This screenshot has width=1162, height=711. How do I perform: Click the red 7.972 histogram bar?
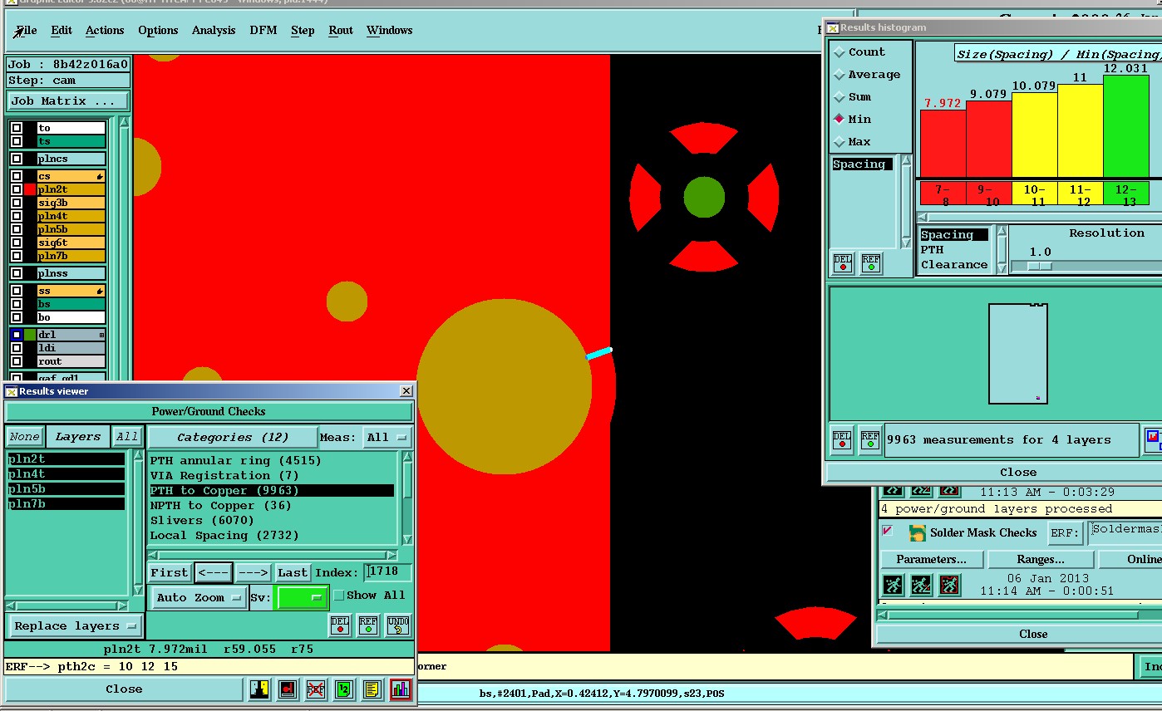pos(943,145)
